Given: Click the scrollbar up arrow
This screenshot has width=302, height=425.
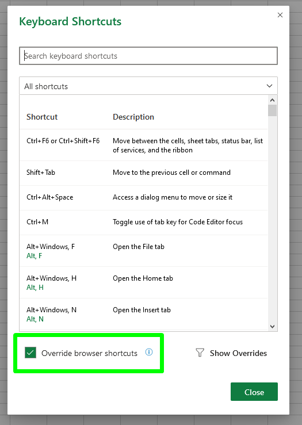Looking at the screenshot, I should 273,100.
